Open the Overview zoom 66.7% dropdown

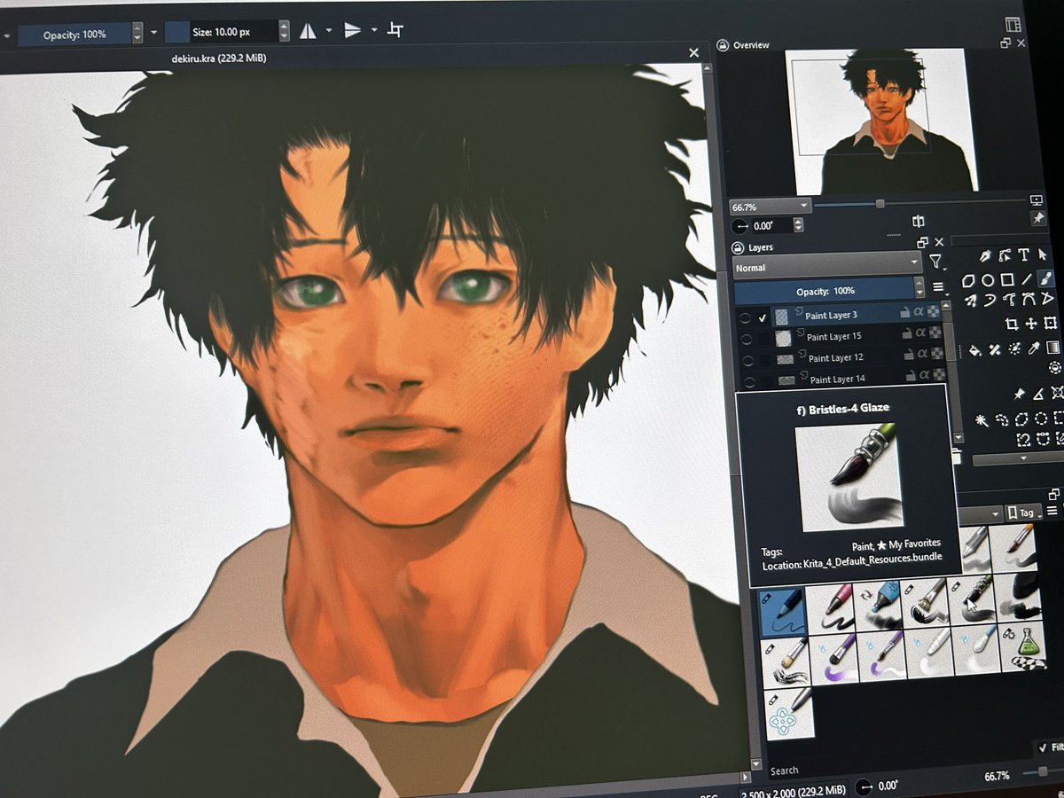(x=770, y=206)
